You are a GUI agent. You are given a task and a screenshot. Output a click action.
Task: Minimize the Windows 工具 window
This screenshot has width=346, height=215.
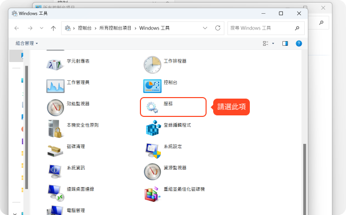click(x=264, y=13)
